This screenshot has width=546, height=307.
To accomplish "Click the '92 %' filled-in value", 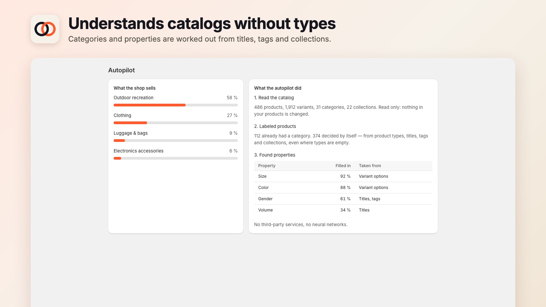I will click(x=345, y=176).
